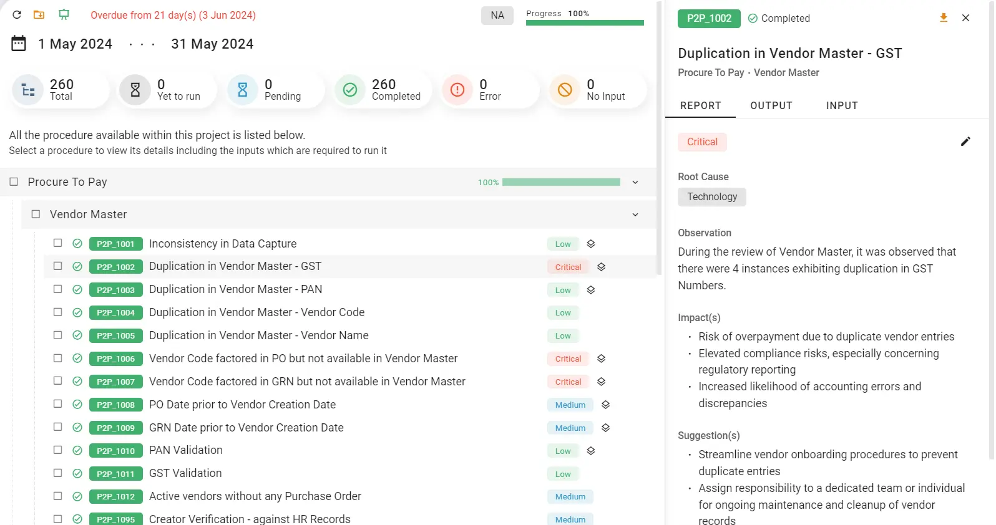
Task: Select checkbox for GST Validation procedure
Action: coord(58,473)
